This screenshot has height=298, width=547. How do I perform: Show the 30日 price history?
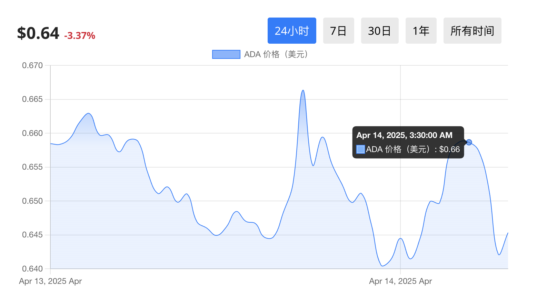coord(379,31)
